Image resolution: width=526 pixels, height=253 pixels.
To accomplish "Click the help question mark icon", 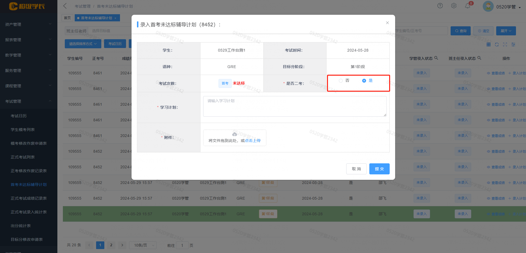I will tap(440, 6).
